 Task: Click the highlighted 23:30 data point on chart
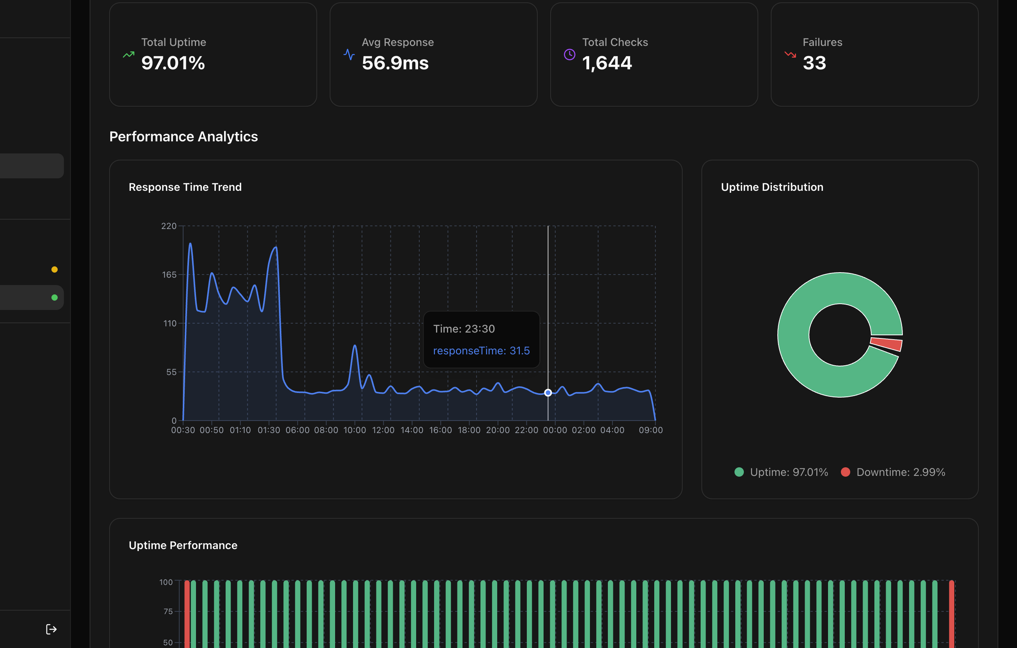pos(548,393)
